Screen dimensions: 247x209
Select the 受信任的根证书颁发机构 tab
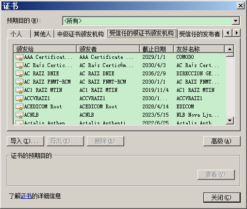pyautogui.click(x=142, y=33)
